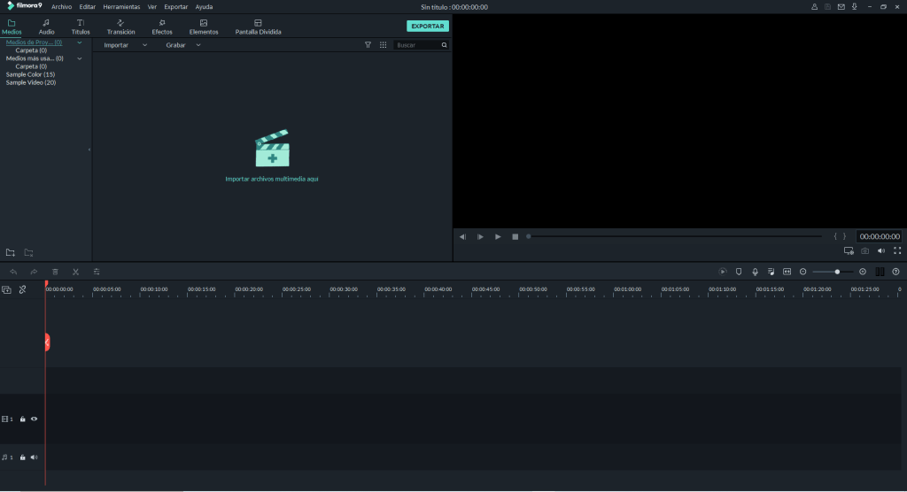Switch to the Transición tab
This screenshot has width=907, height=492.
120,27
